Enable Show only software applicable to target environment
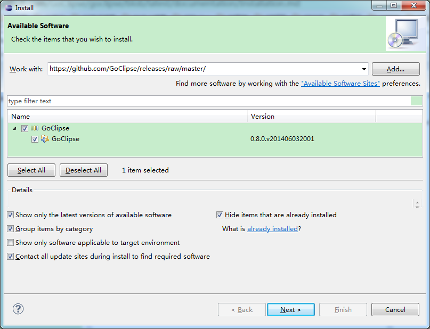This screenshot has width=430, height=329. [x=11, y=243]
